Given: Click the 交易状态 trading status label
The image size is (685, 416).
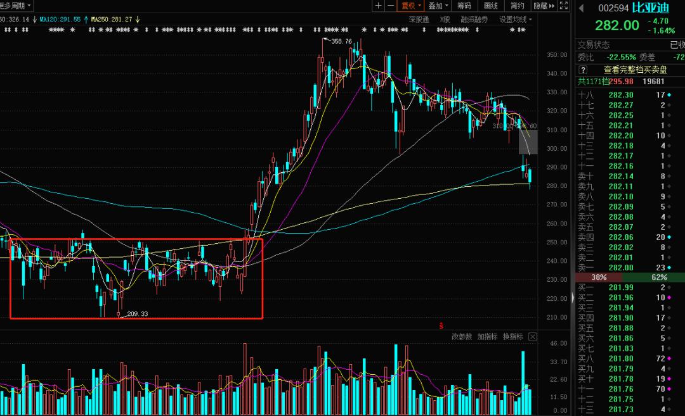Looking at the screenshot, I should pyautogui.click(x=594, y=45).
